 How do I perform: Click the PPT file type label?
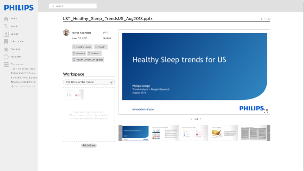106,33
